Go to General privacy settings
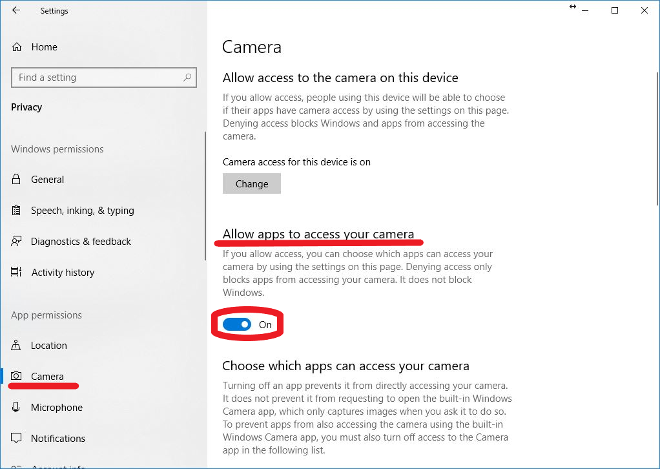Viewport: 660px width, 469px height. pyautogui.click(x=47, y=180)
